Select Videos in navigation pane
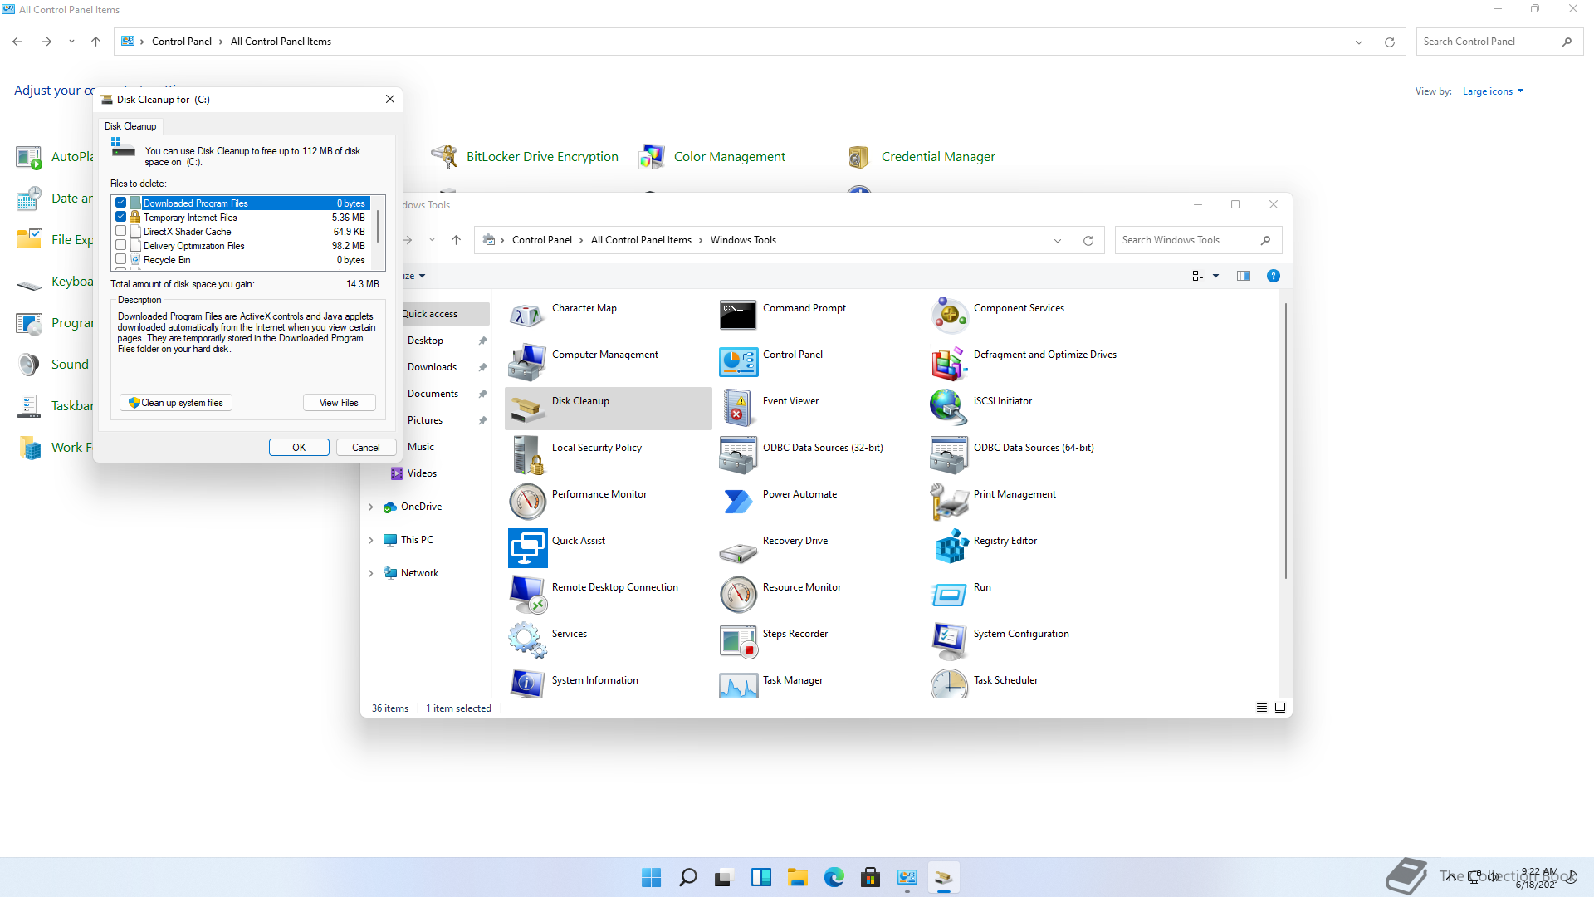 coord(422,473)
